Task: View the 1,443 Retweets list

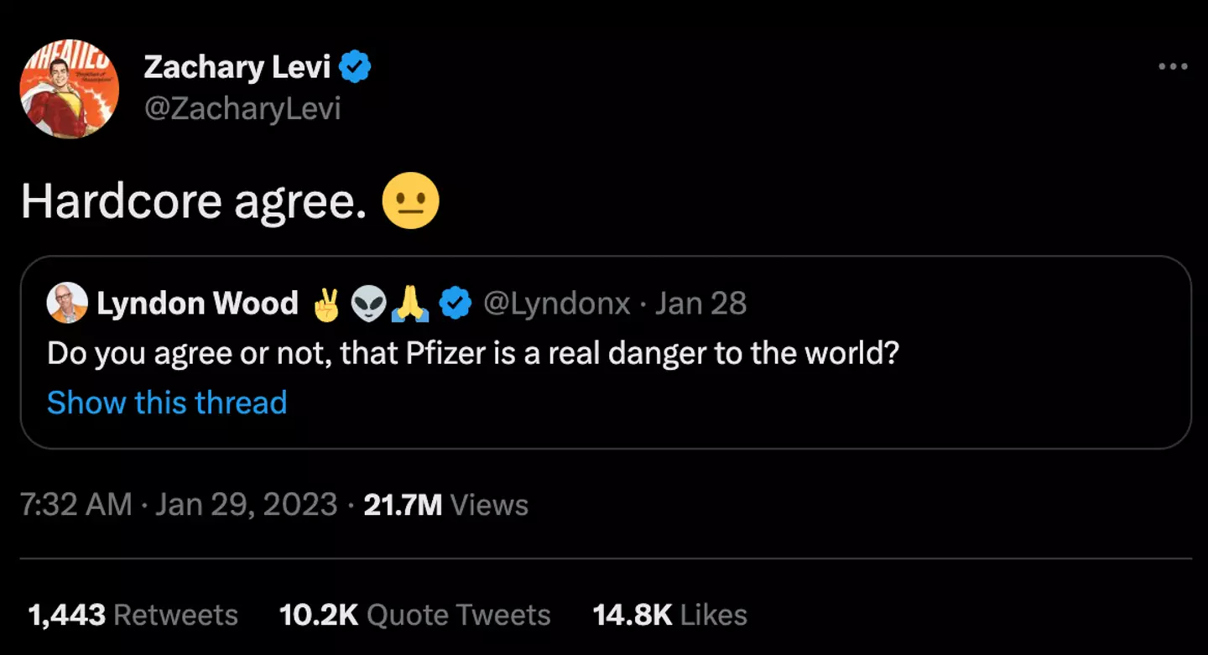Action: (x=133, y=615)
